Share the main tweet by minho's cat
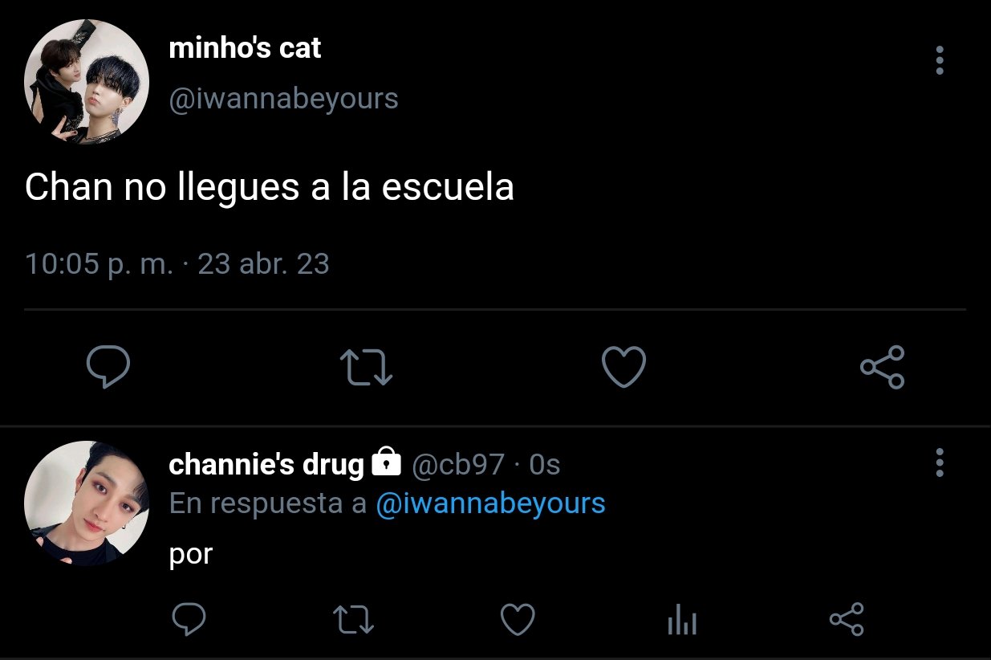Viewport: 991px width, 660px height. [x=882, y=368]
